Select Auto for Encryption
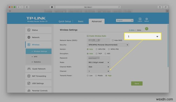The image size is (176, 102). coord(88,54)
